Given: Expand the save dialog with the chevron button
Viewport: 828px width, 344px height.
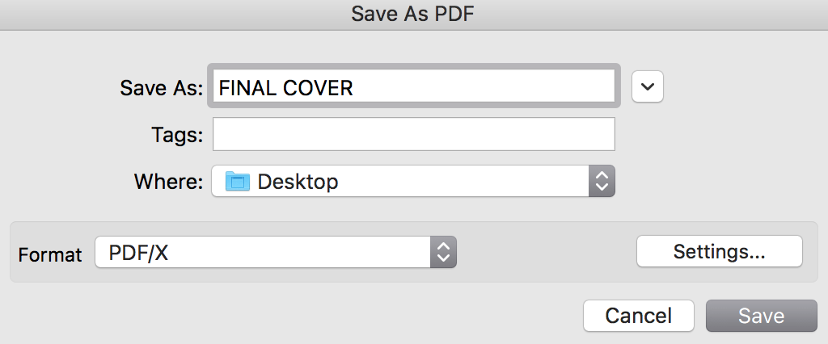Looking at the screenshot, I should tap(648, 86).
